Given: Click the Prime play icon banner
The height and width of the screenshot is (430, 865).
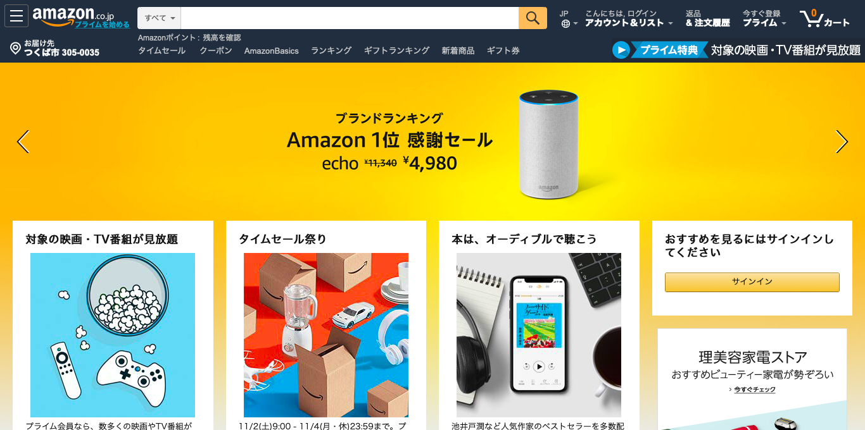Looking at the screenshot, I should (621, 50).
